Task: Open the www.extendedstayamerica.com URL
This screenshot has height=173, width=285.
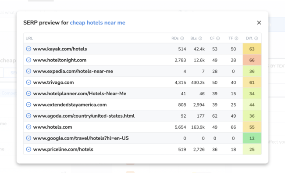Action: tap(70, 105)
